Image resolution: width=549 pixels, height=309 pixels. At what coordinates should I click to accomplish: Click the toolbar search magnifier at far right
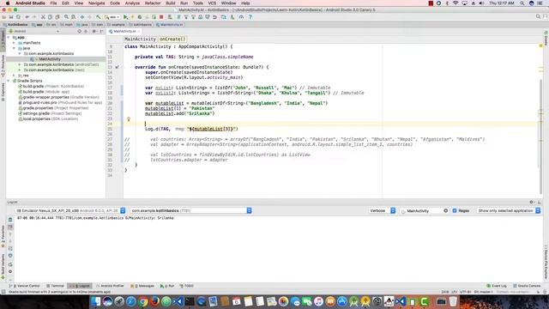(538, 16)
